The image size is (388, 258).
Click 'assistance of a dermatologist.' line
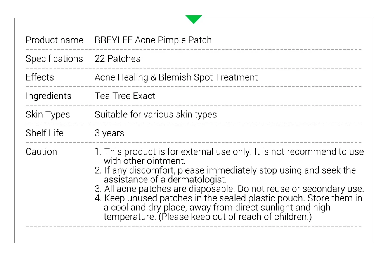coord(165,179)
